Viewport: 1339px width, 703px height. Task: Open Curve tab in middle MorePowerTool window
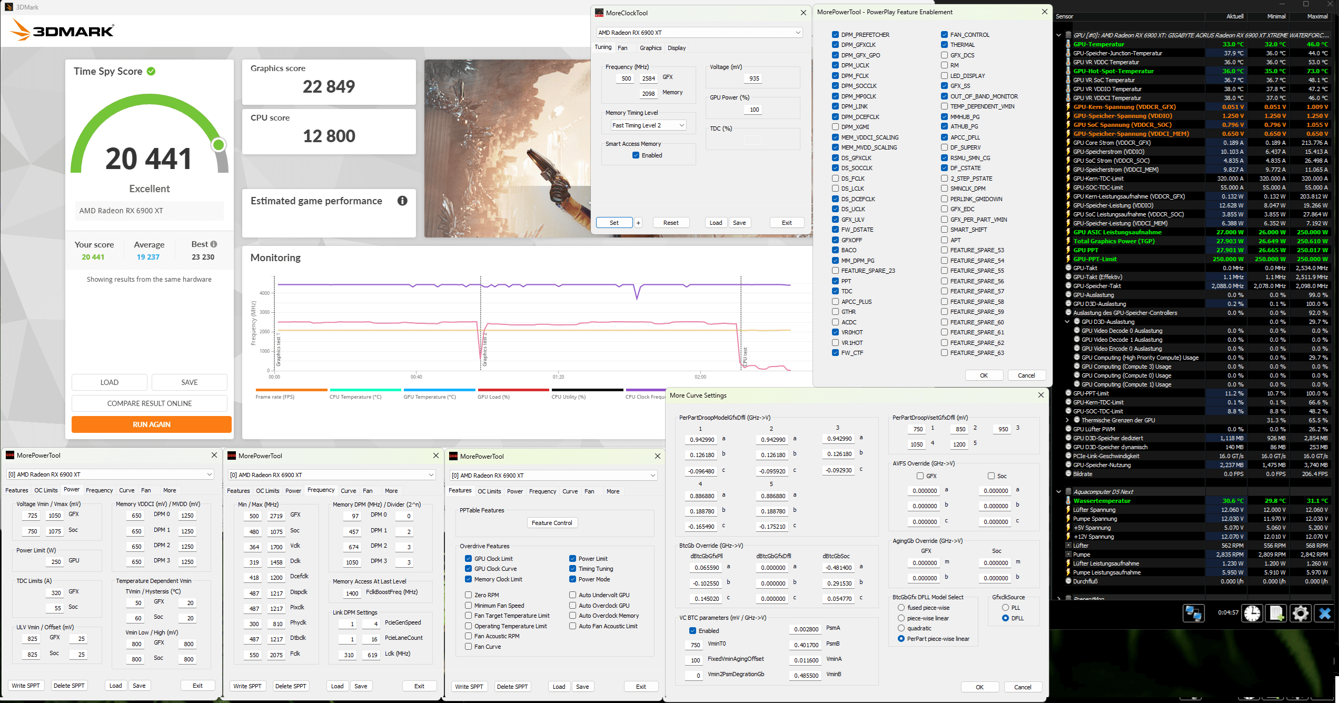349,491
